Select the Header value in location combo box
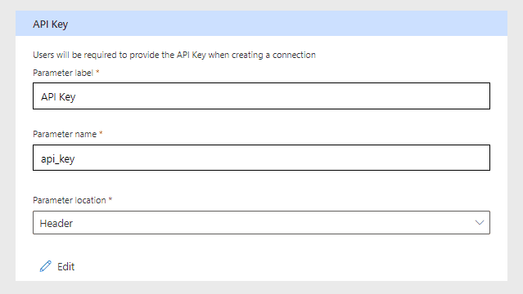 [56, 223]
